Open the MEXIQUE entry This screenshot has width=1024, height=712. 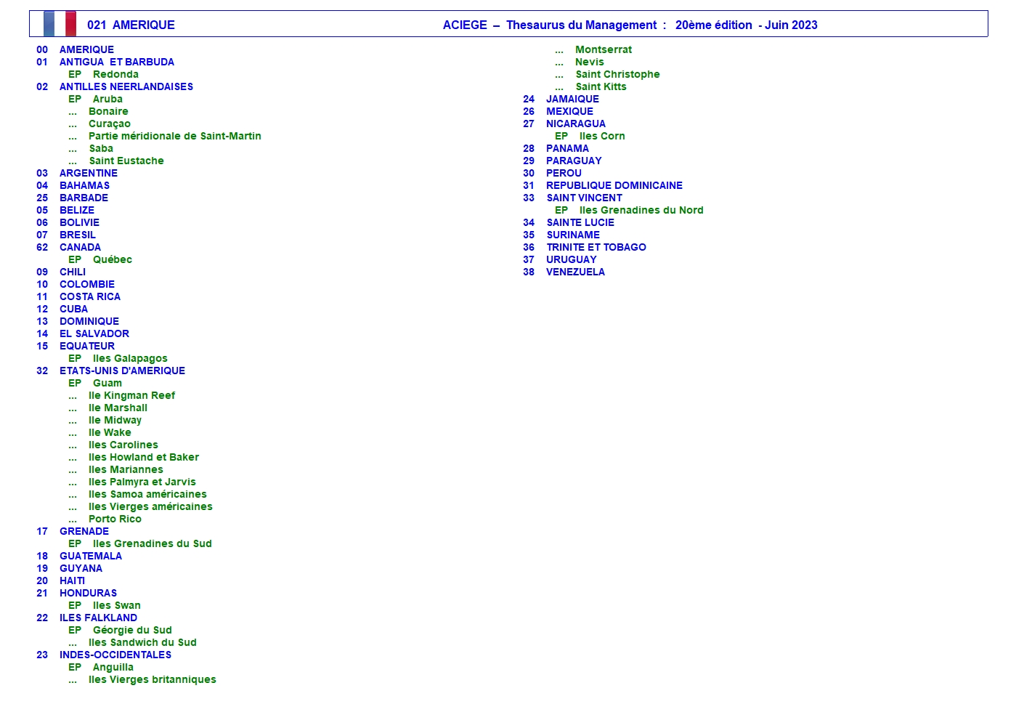point(569,111)
